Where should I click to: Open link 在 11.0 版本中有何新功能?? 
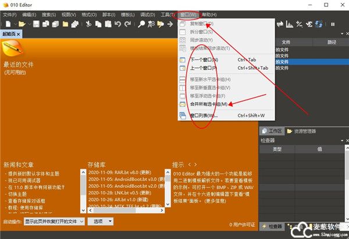click(36, 187)
